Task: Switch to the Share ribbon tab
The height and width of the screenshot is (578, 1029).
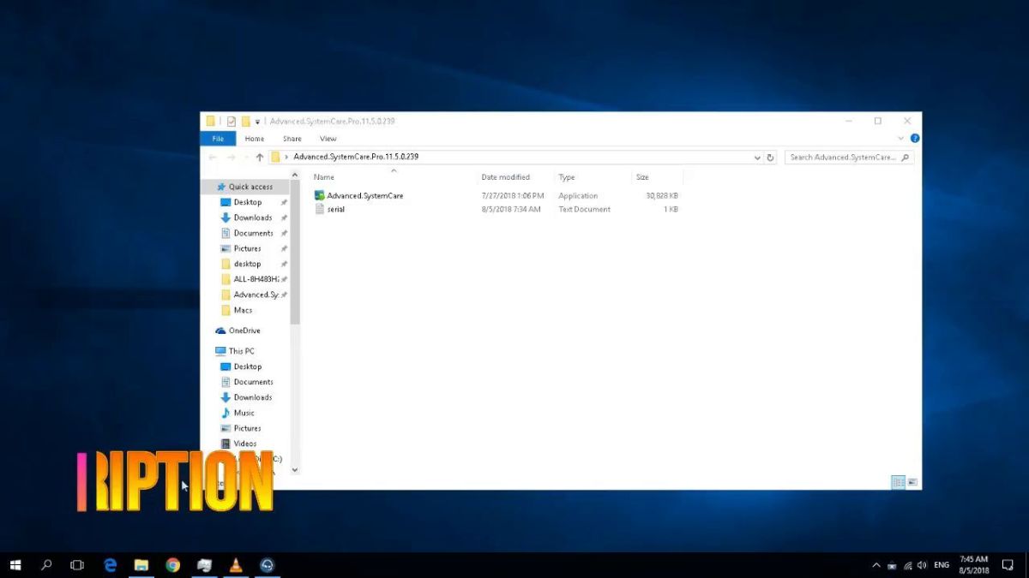Action: [x=292, y=139]
